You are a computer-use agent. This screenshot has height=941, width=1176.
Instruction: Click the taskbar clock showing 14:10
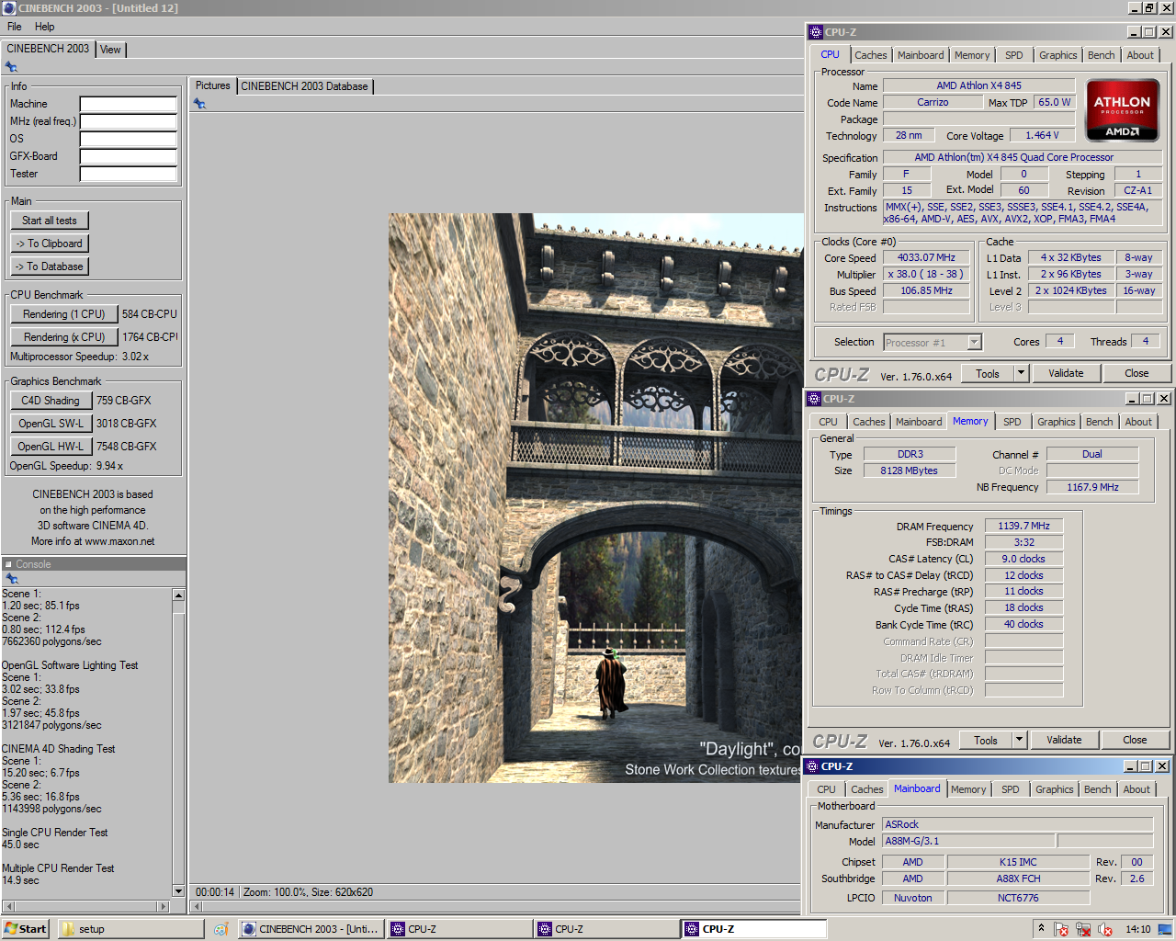tap(1137, 929)
